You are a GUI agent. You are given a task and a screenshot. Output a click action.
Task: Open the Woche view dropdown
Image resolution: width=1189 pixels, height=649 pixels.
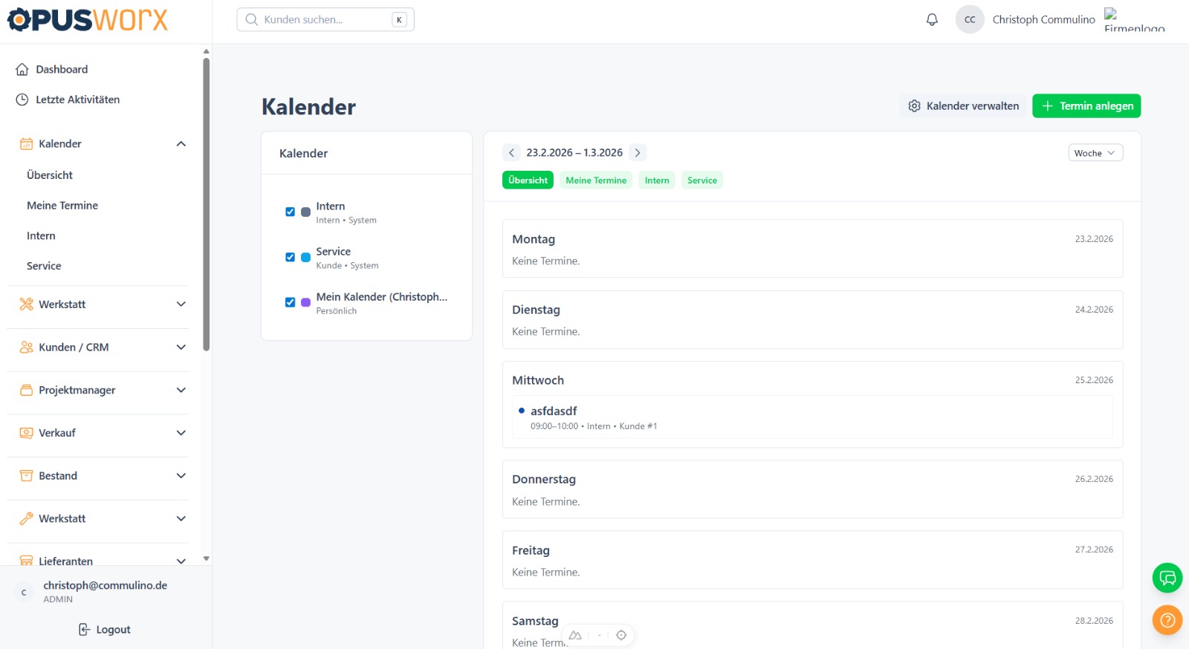tap(1095, 153)
